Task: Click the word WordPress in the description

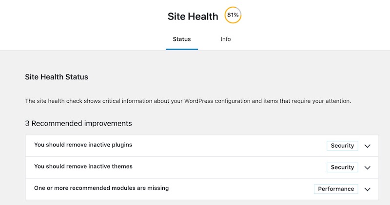Action: pyautogui.click(x=198, y=101)
